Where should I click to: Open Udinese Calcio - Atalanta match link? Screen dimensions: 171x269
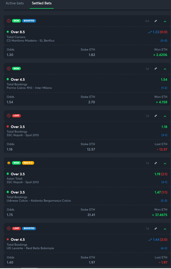pos(39,201)
